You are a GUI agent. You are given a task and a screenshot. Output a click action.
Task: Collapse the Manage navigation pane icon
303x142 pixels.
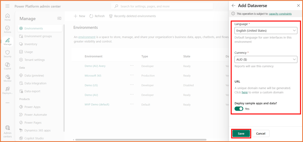click(x=59, y=18)
